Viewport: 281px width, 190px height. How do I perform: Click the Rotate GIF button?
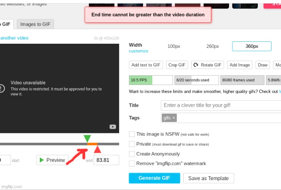(x=207, y=65)
